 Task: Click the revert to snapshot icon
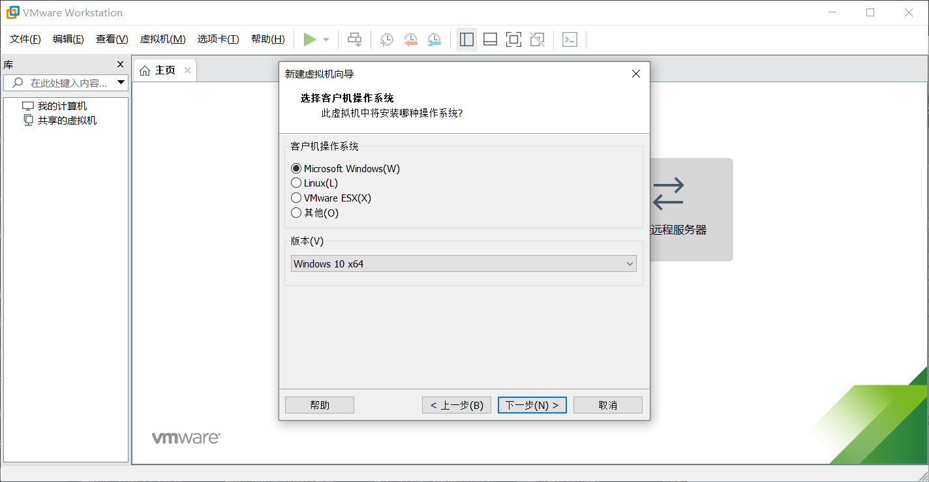(x=410, y=40)
